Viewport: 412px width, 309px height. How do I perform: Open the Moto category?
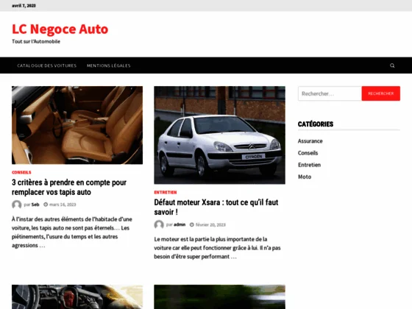[305, 177]
